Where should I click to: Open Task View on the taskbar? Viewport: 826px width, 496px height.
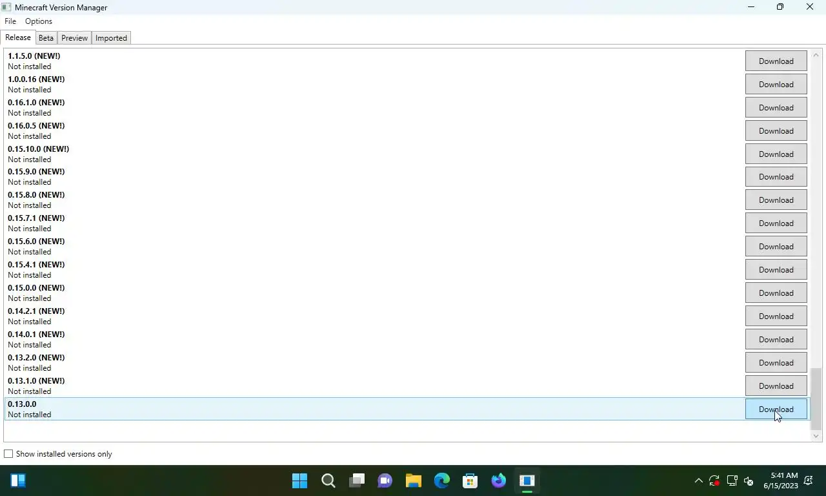(357, 480)
